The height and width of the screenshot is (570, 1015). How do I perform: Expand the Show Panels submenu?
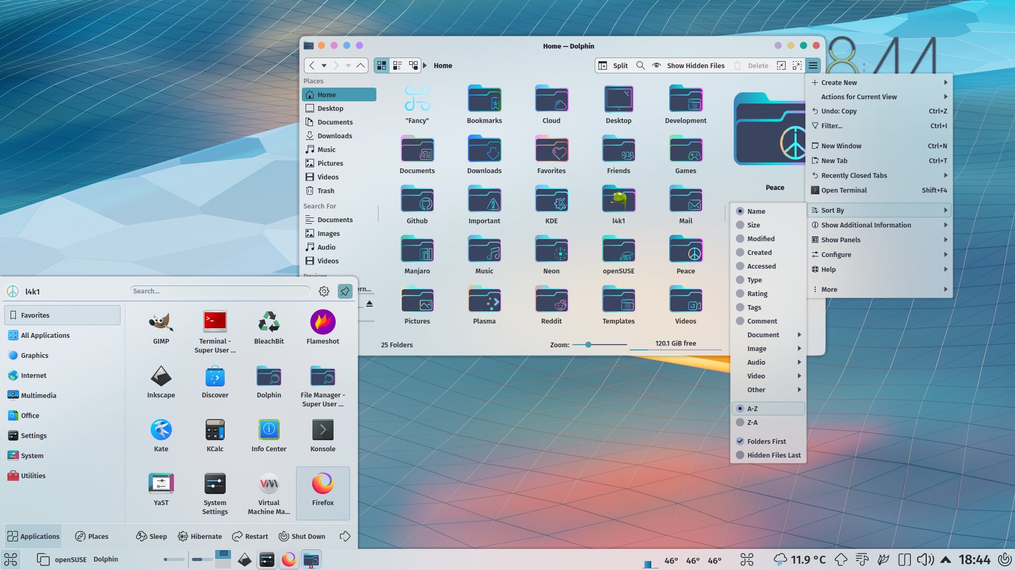(x=879, y=240)
